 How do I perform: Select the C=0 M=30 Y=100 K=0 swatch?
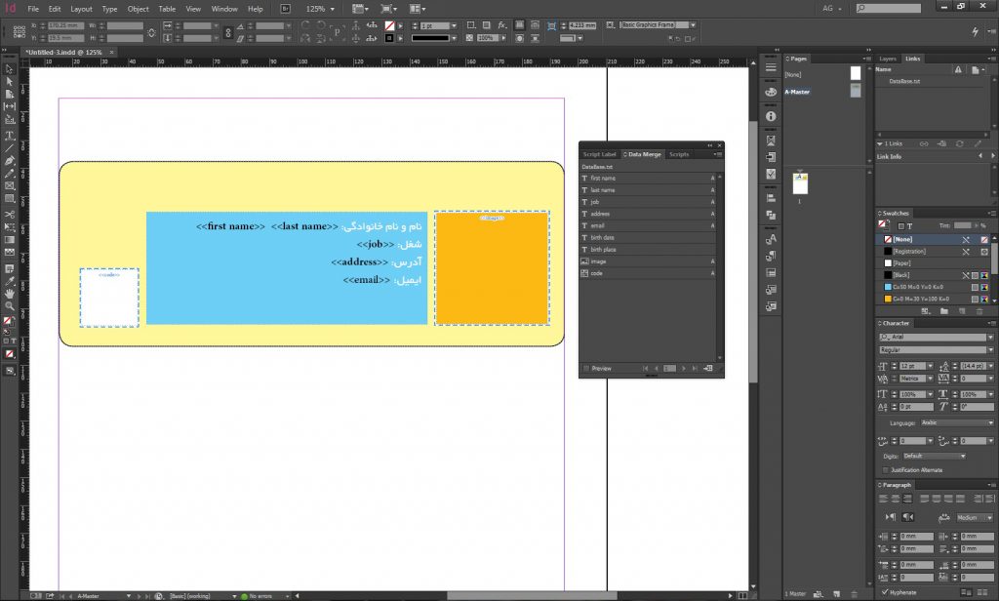(x=922, y=299)
